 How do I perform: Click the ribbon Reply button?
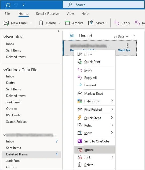tap(122, 23)
